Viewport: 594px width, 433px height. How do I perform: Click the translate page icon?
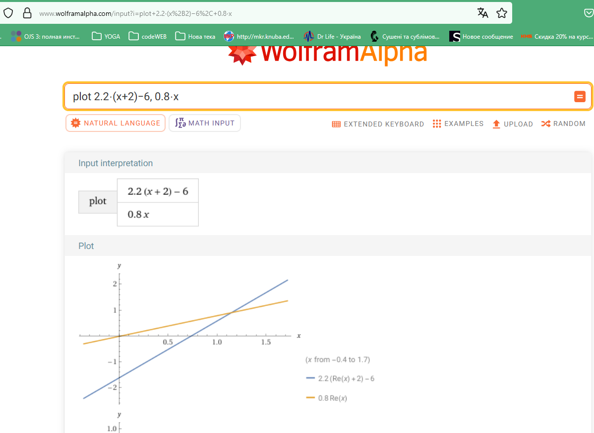click(x=482, y=13)
